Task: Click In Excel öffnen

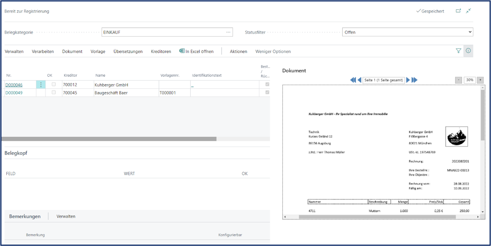Action: click(196, 52)
